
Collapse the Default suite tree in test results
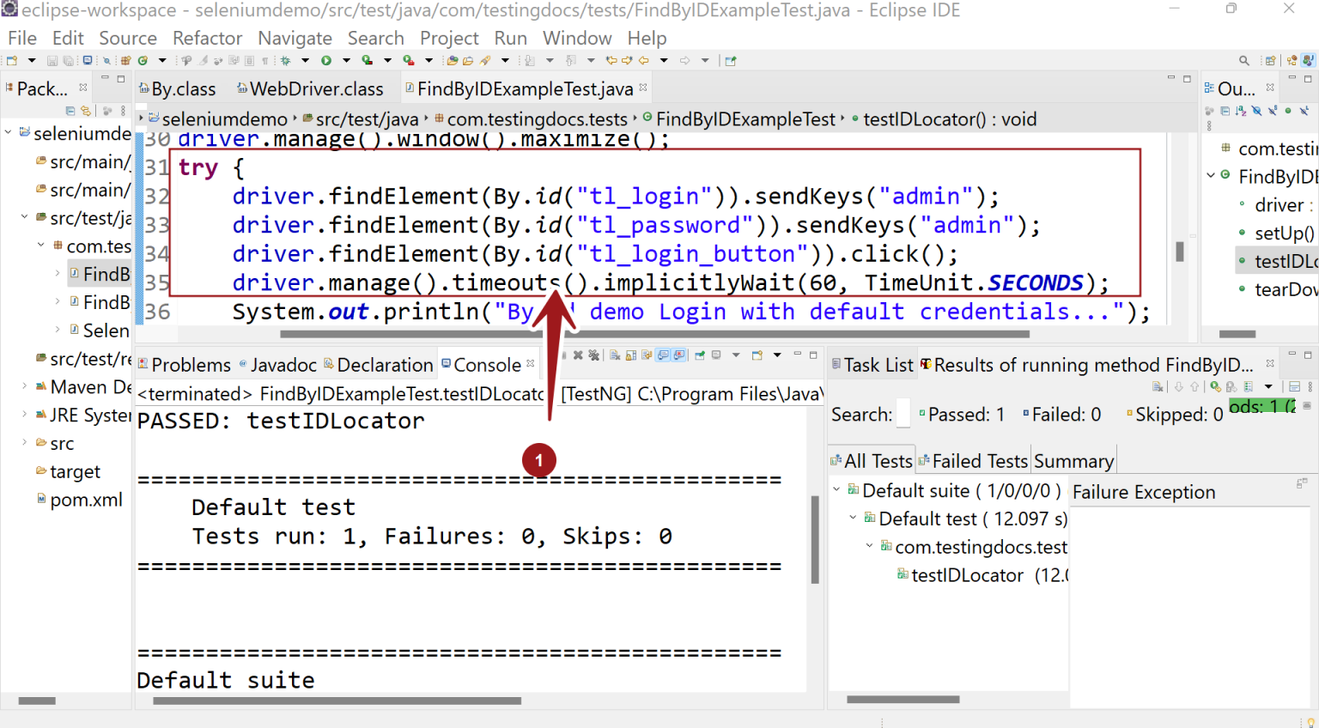(x=836, y=490)
